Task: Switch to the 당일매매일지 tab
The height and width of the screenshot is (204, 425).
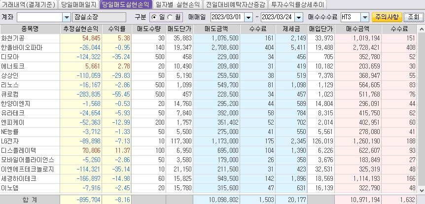Action: click(x=78, y=5)
